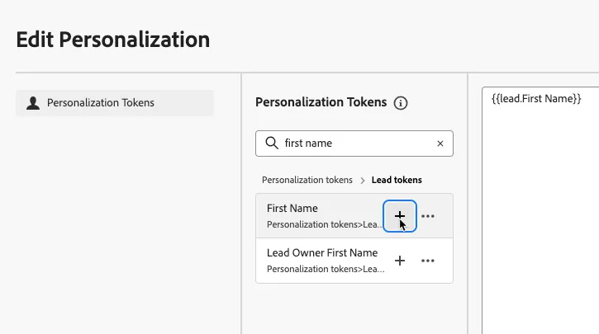Click path subtitle under Lead Owner First Name
Screen dimensions: 599x334
pos(326,269)
